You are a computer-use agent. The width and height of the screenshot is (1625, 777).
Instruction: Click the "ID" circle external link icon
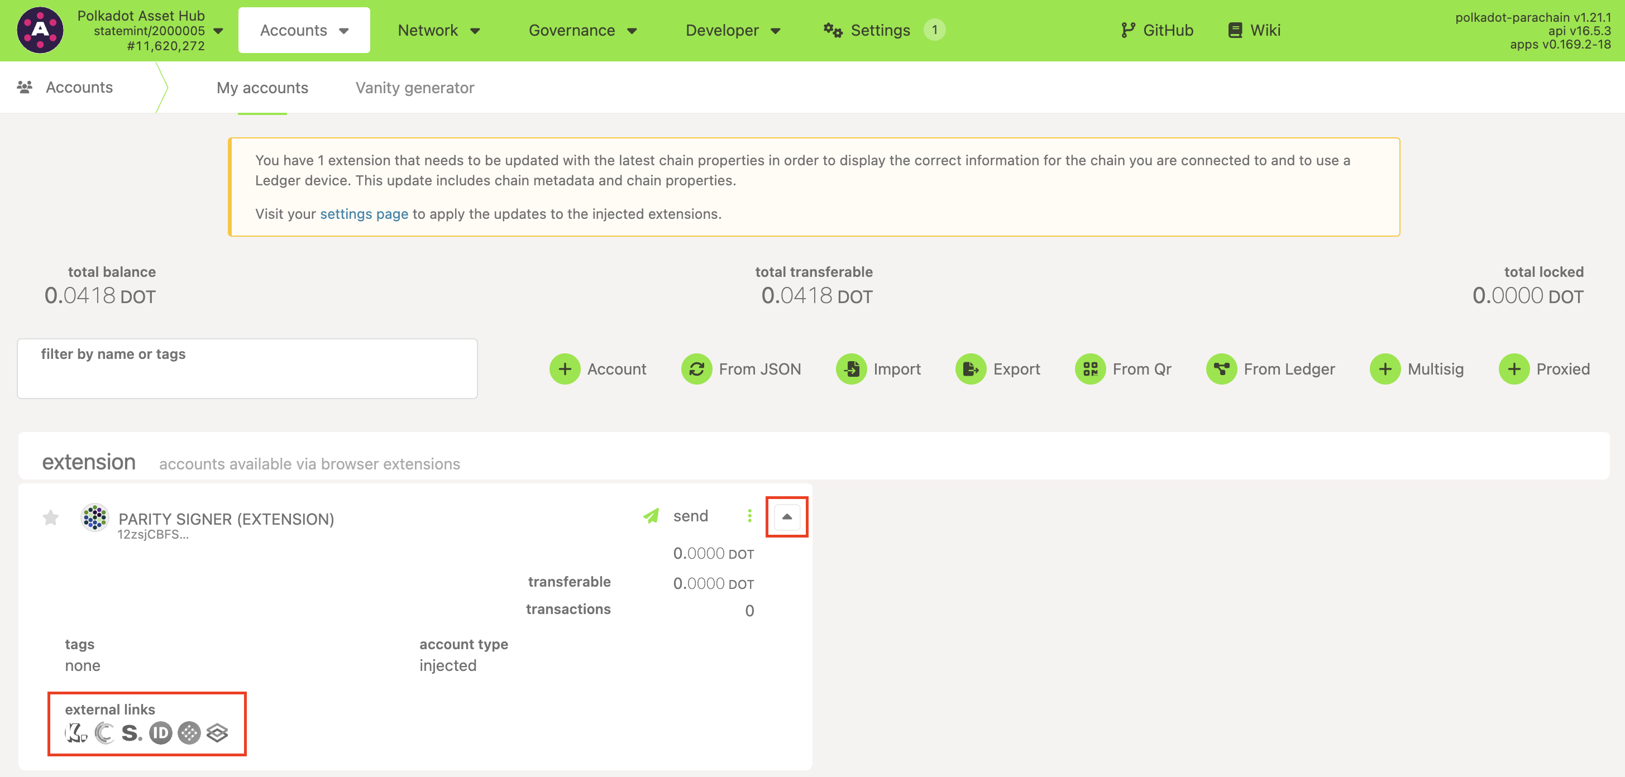[160, 732]
